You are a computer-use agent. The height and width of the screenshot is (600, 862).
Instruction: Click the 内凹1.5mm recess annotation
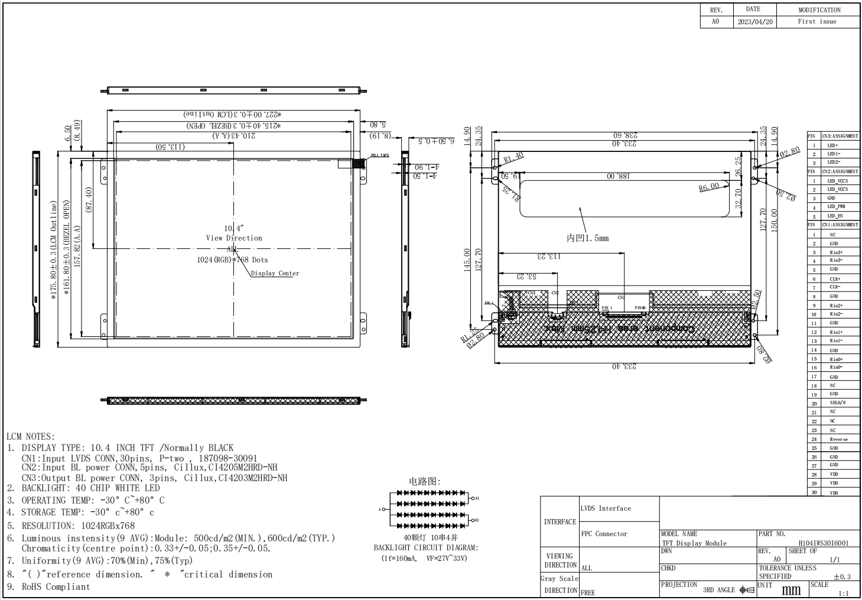(587, 238)
